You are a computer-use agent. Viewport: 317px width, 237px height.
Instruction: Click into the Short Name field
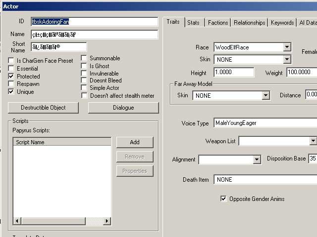tap(59, 47)
